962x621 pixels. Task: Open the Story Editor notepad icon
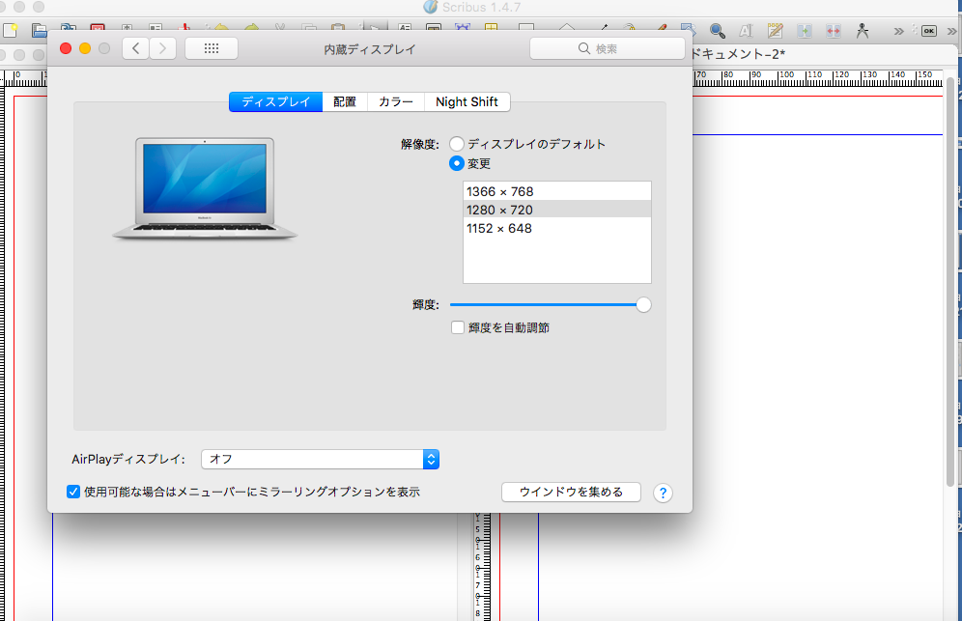point(775,31)
